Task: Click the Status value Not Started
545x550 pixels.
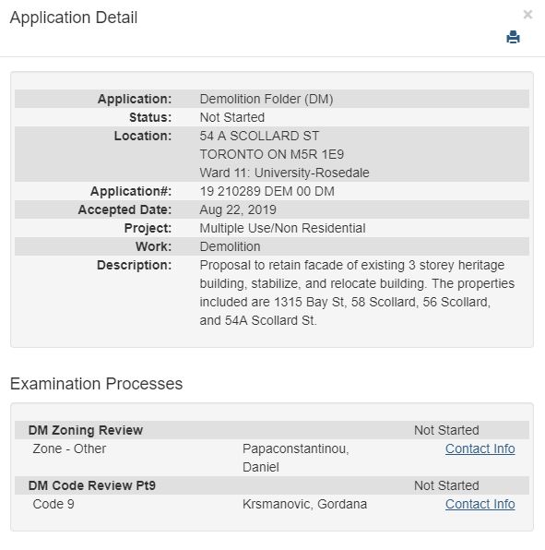Action: click(x=232, y=117)
